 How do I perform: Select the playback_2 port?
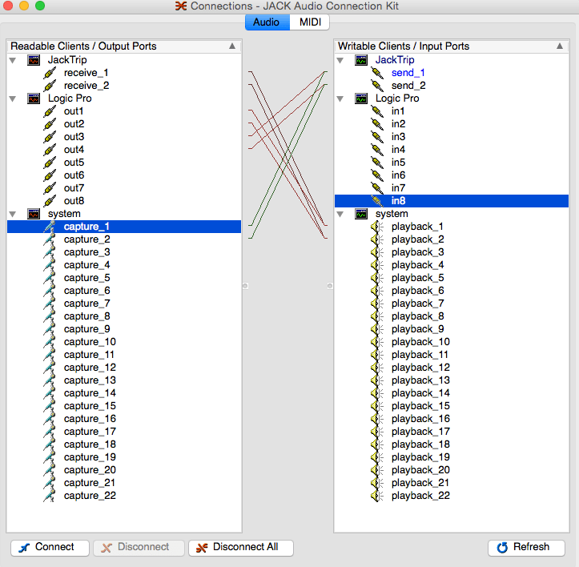point(418,239)
